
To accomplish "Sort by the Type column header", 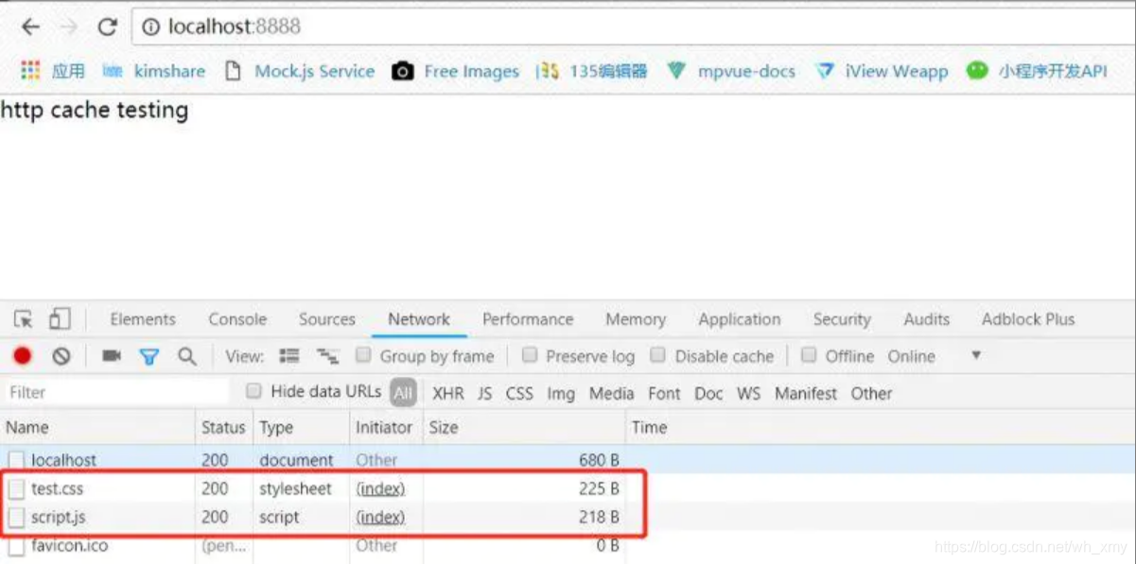I will tap(302, 427).
